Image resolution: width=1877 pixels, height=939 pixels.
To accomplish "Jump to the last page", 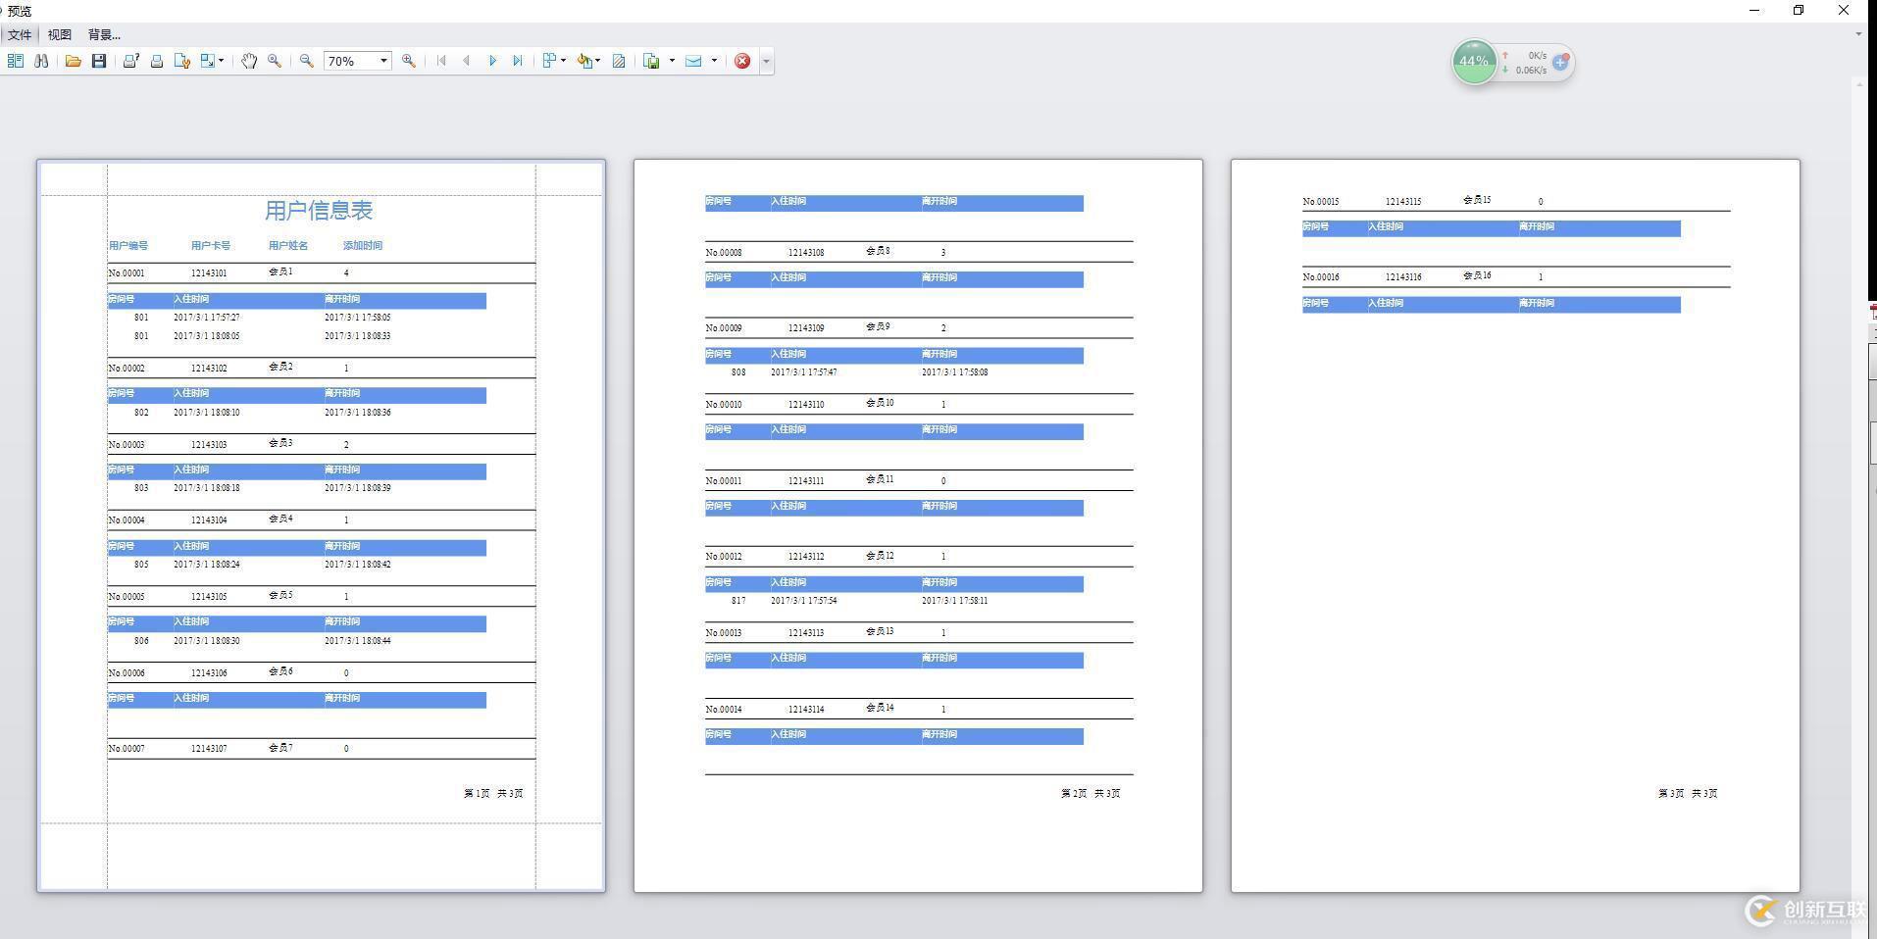I will tap(518, 61).
